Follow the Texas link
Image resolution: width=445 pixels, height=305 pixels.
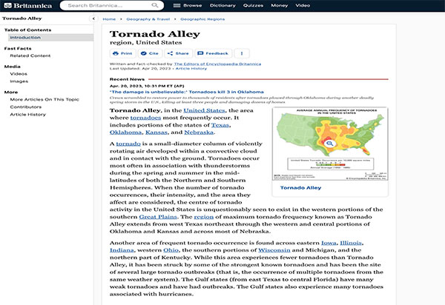pos(220,125)
